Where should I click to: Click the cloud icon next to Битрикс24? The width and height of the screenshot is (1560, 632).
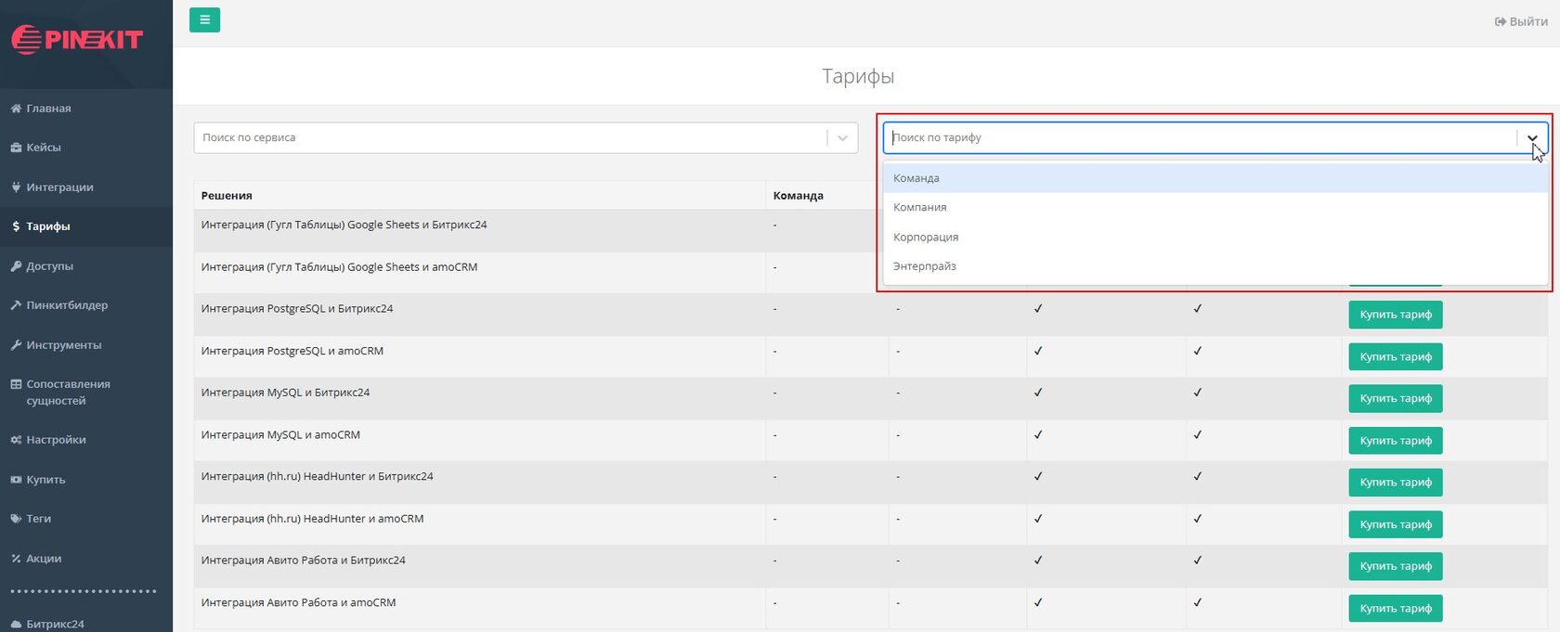click(x=16, y=625)
